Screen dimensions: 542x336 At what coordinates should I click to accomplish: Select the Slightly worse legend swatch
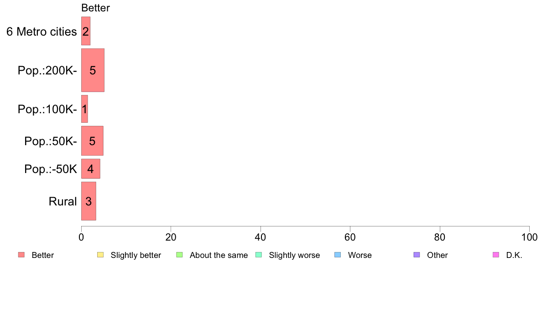(x=259, y=255)
